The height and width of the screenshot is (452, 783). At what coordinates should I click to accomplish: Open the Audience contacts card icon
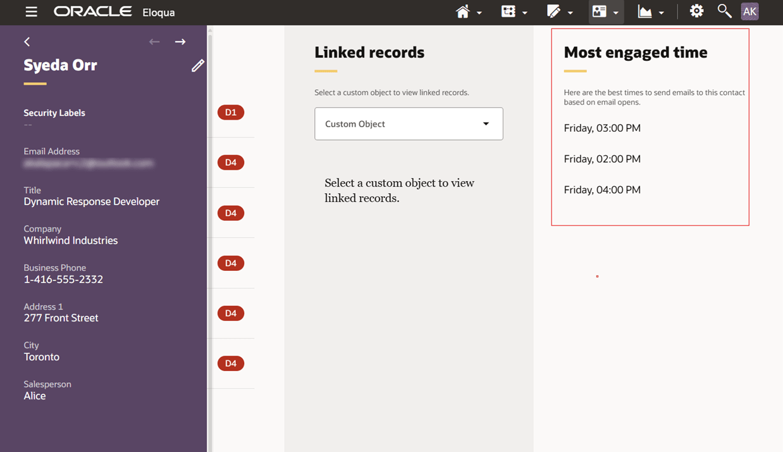pyautogui.click(x=599, y=12)
